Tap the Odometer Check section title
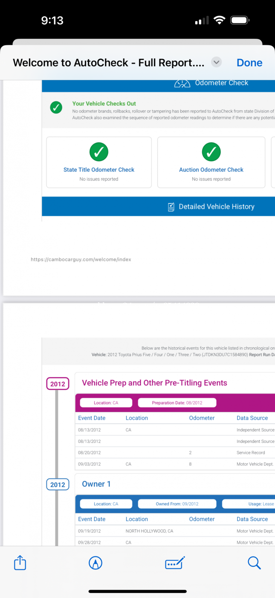275x598 pixels. 222,83
